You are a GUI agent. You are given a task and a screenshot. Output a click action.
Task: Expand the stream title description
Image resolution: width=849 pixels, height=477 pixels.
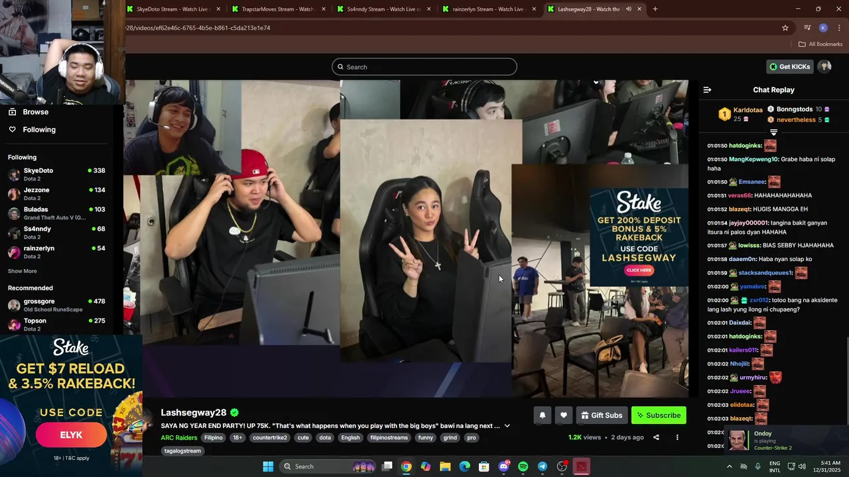click(x=507, y=426)
